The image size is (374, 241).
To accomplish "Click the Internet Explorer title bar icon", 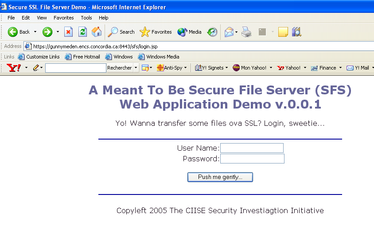I will [x=4, y=7].
